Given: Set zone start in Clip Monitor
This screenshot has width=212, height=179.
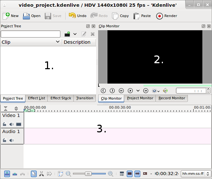Looking at the screenshot, I should (103, 91).
